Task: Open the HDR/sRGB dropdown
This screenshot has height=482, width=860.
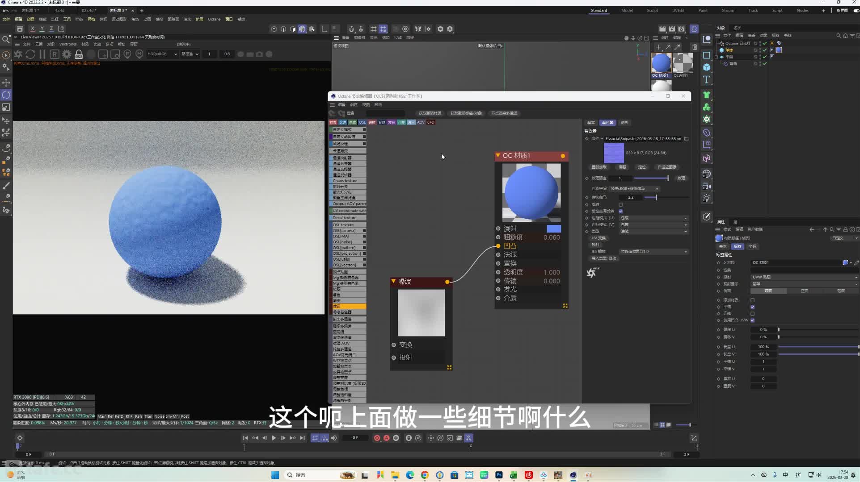Action: point(162,54)
